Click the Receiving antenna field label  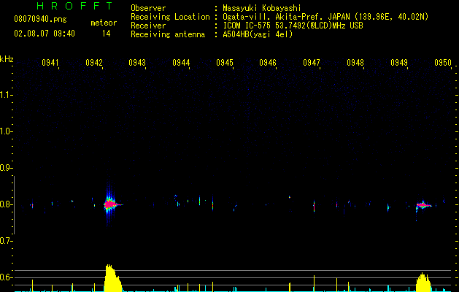coord(168,34)
